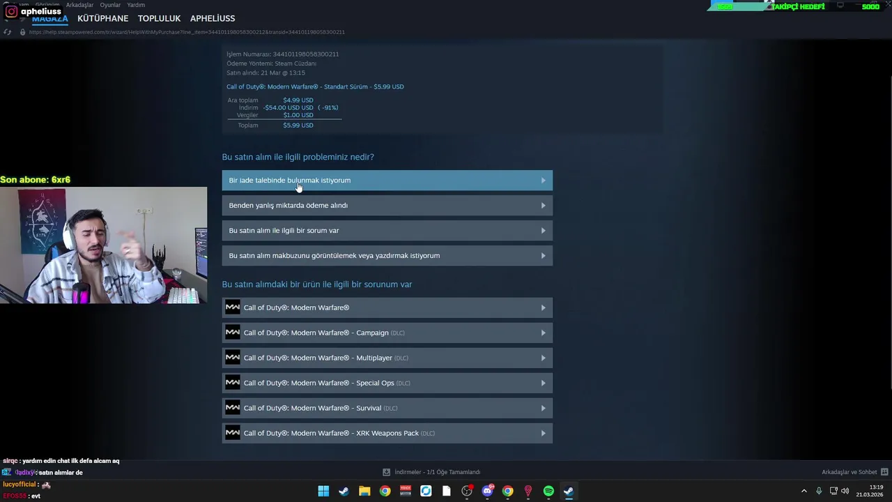Open the first Steam icon in the taskbar
892x502 pixels.
(x=344, y=491)
